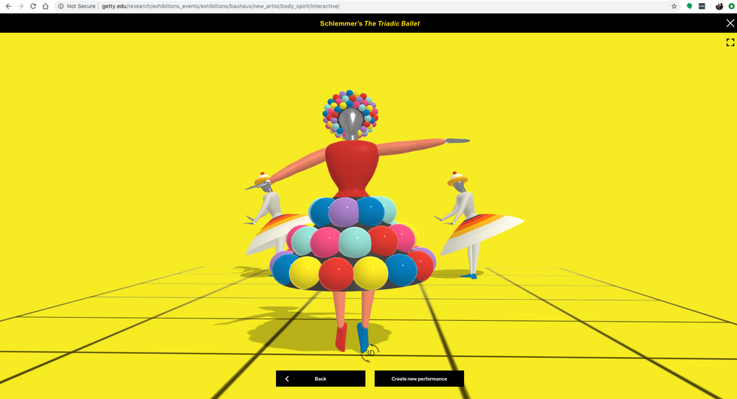The width and height of the screenshot is (737, 399).
Task: Click Create new performance button
Action: 420,379
